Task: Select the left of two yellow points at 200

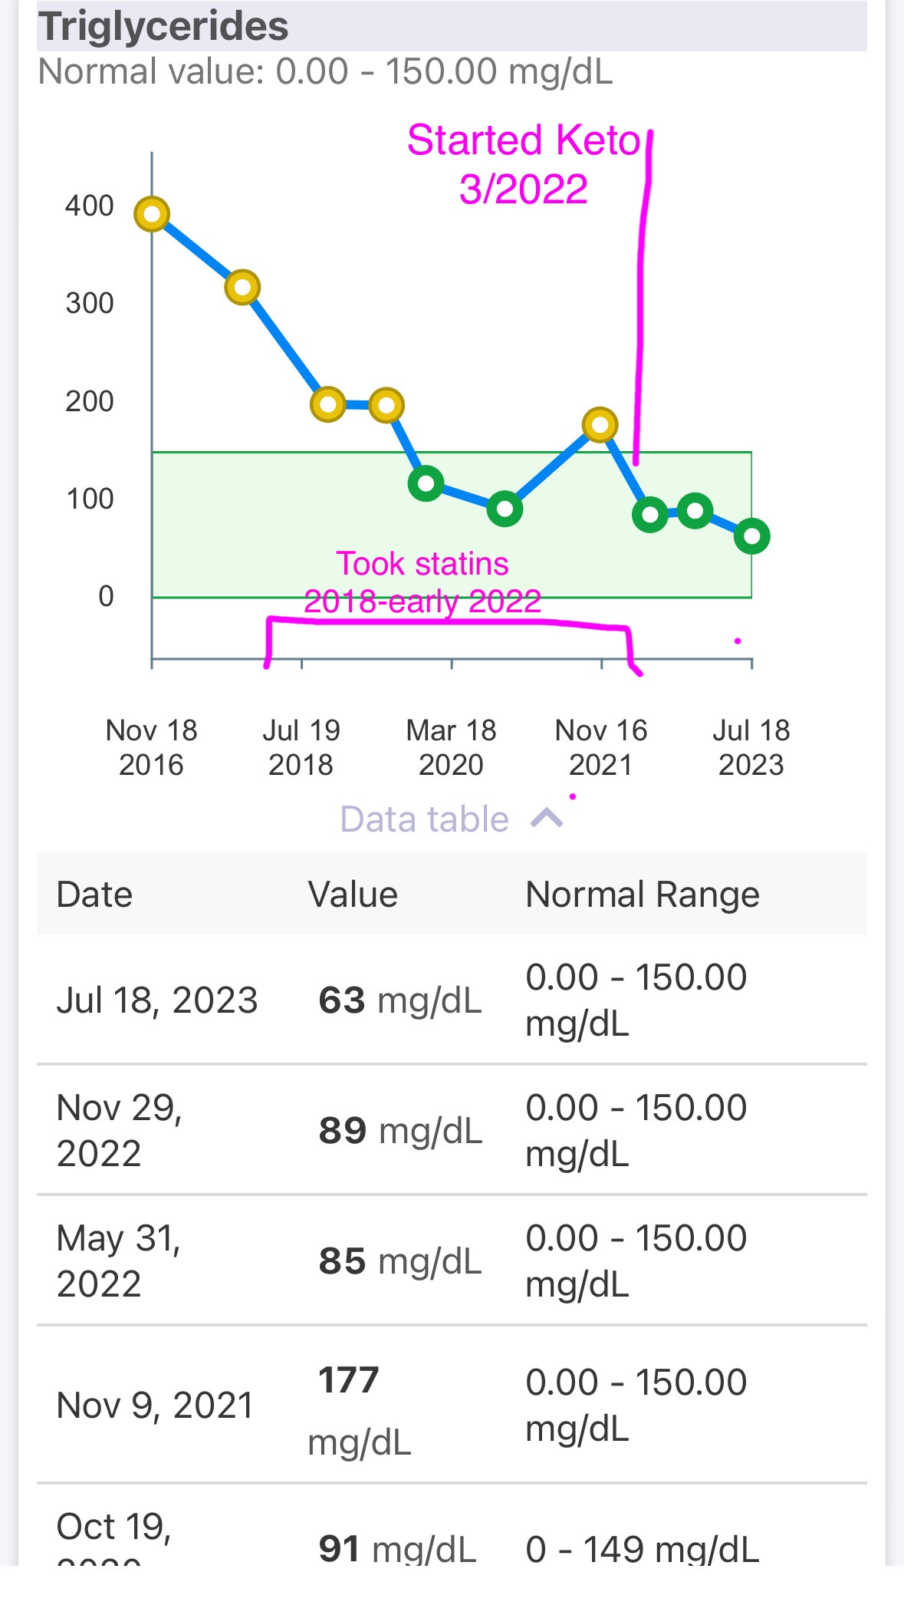Action: (x=328, y=404)
